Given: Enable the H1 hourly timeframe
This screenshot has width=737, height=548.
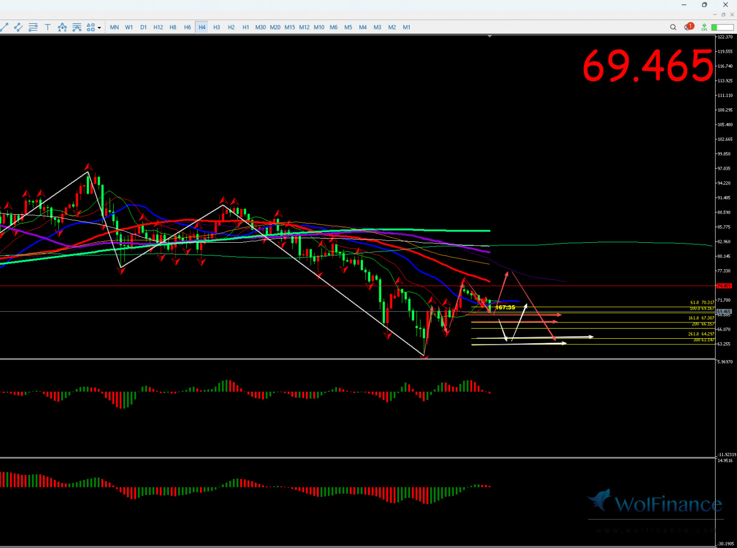Looking at the screenshot, I should (246, 27).
